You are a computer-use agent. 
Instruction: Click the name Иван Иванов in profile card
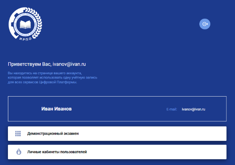pyautogui.click(x=56, y=109)
